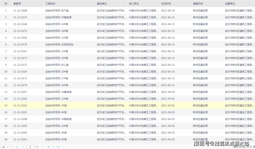Select record number 11-22-0176

point(20,18)
